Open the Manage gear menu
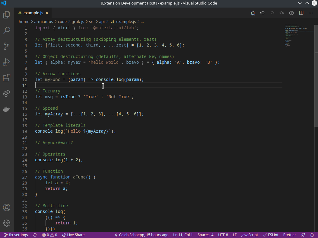This screenshot has width=318, height=238. (x=7, y=223)
